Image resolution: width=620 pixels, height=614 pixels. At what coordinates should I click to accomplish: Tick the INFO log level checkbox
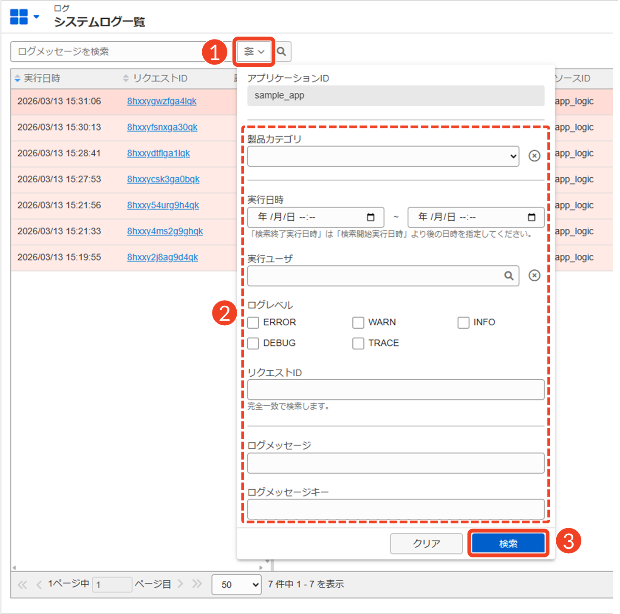463,323
